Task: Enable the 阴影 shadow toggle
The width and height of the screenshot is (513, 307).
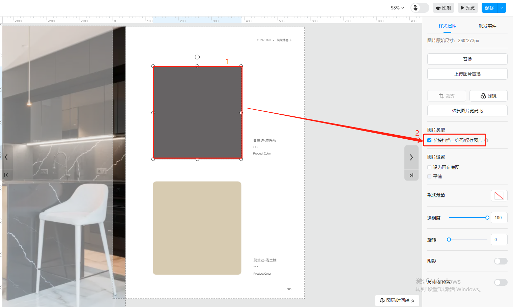Action: pyautogui.click(x=501, y=261)
